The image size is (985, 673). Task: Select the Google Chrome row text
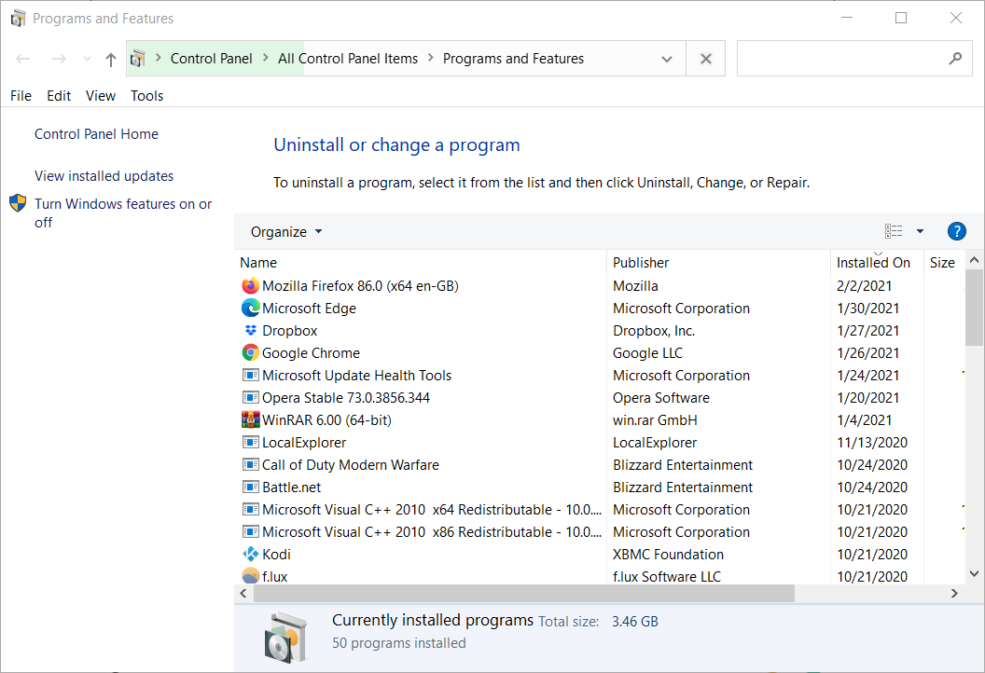pos(311,353)
